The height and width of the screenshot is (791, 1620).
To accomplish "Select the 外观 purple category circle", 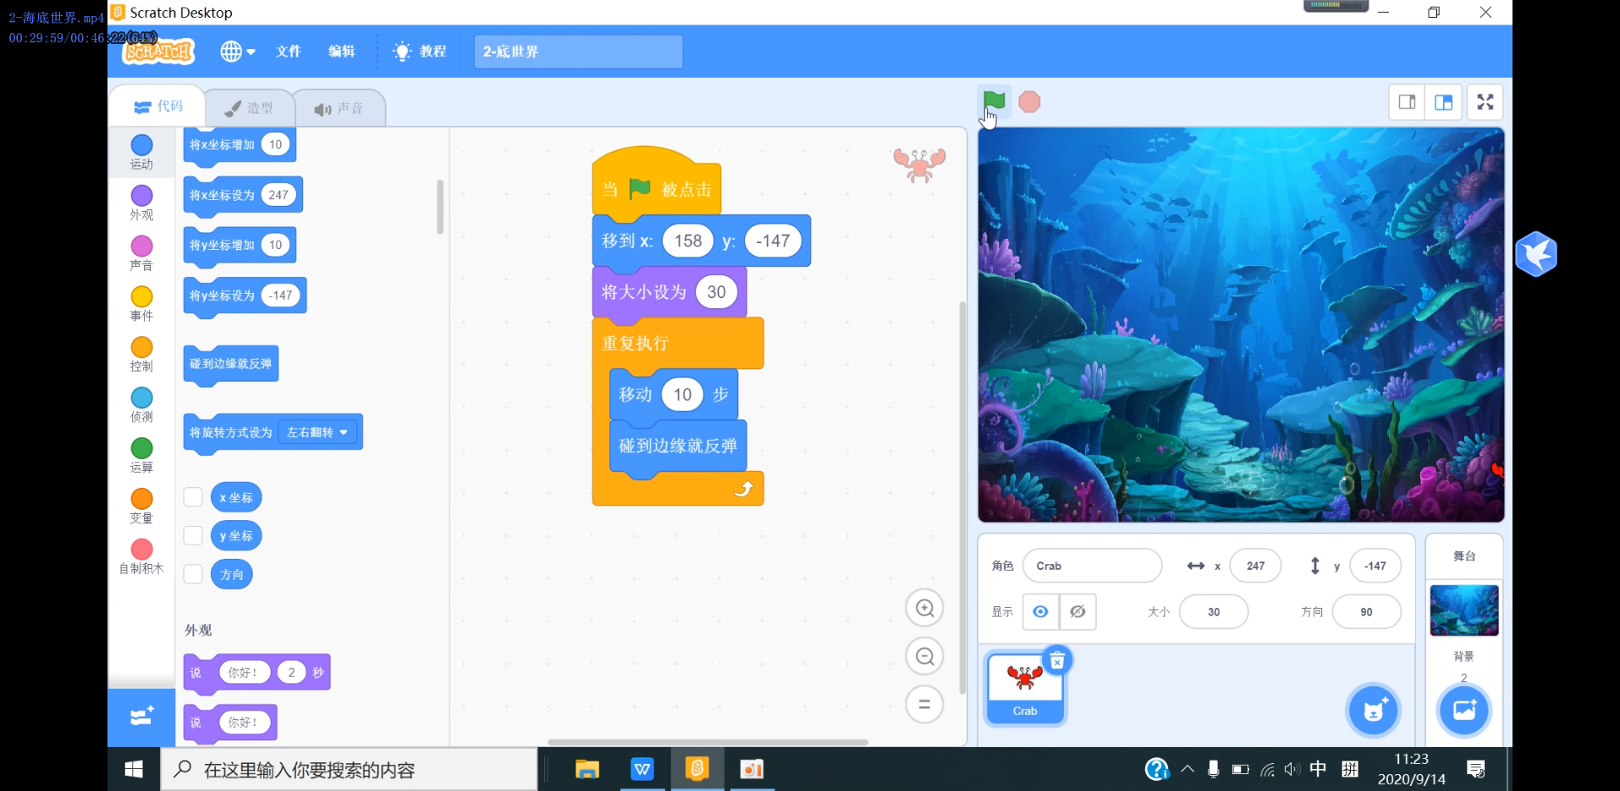I will click(x=141, y=196).
